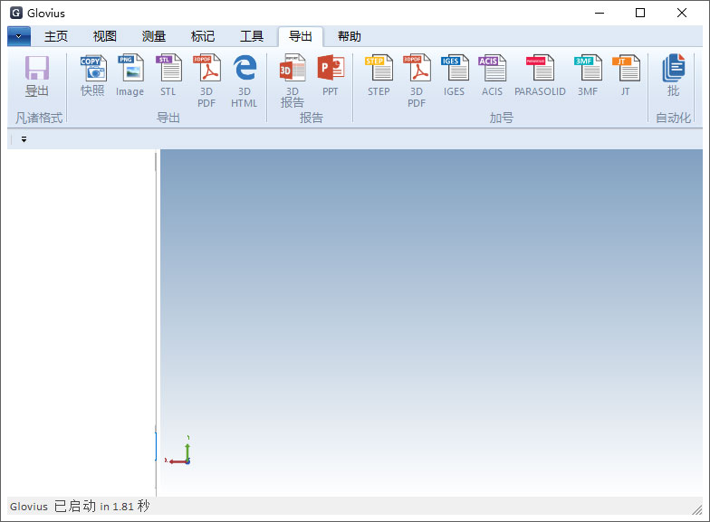
Task: Select the 导出 tab
Action: point(301,36)
